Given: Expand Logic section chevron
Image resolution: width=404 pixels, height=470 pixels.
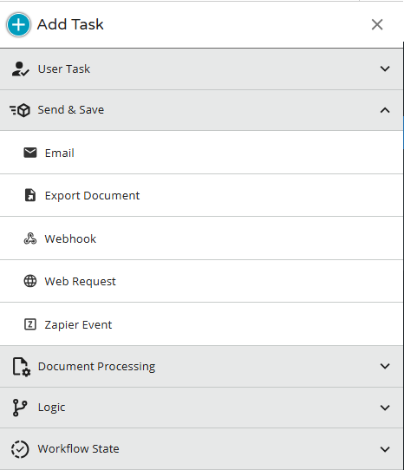Looking at the screenshot, I should (x=385, y=408).
